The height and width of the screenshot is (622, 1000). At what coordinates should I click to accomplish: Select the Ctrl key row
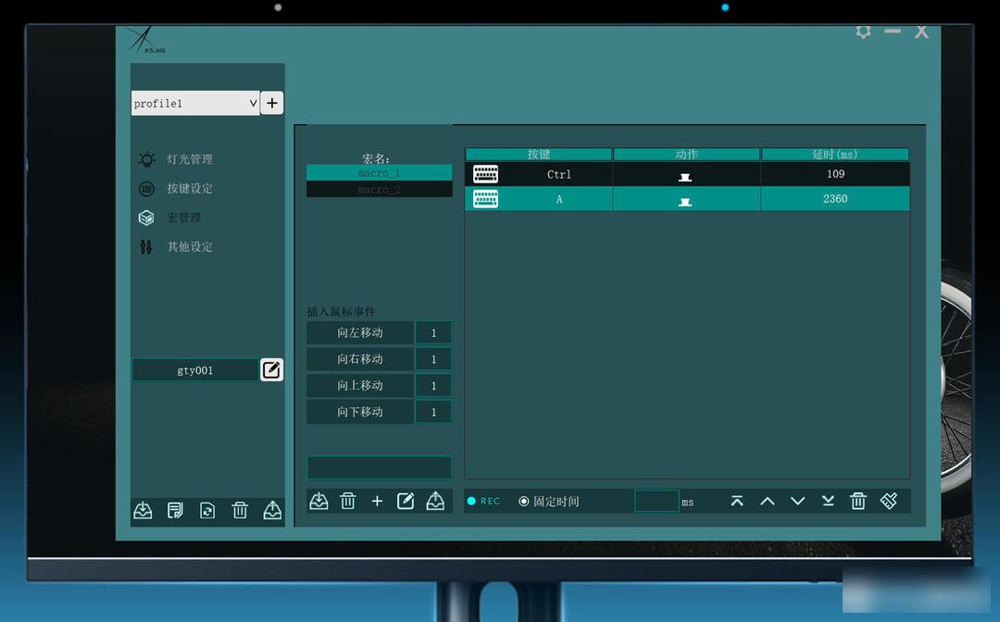click(687, 175)
